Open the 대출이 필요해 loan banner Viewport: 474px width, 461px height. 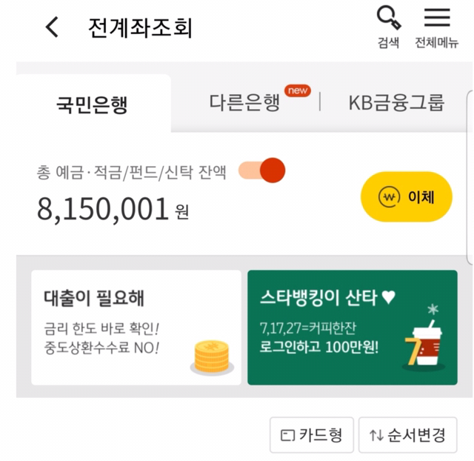pos(136,327)
